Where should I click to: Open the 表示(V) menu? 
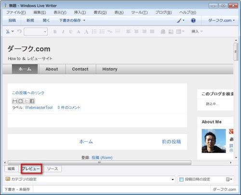click(x=60, y=12)
